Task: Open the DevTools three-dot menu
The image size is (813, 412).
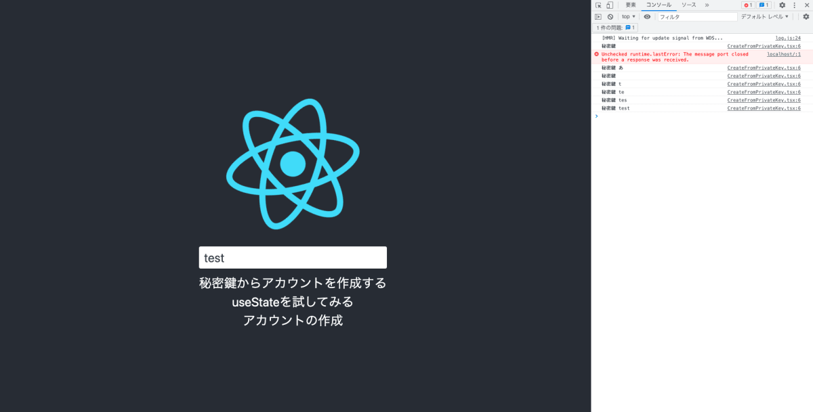Action: click(x=794, y=5)
